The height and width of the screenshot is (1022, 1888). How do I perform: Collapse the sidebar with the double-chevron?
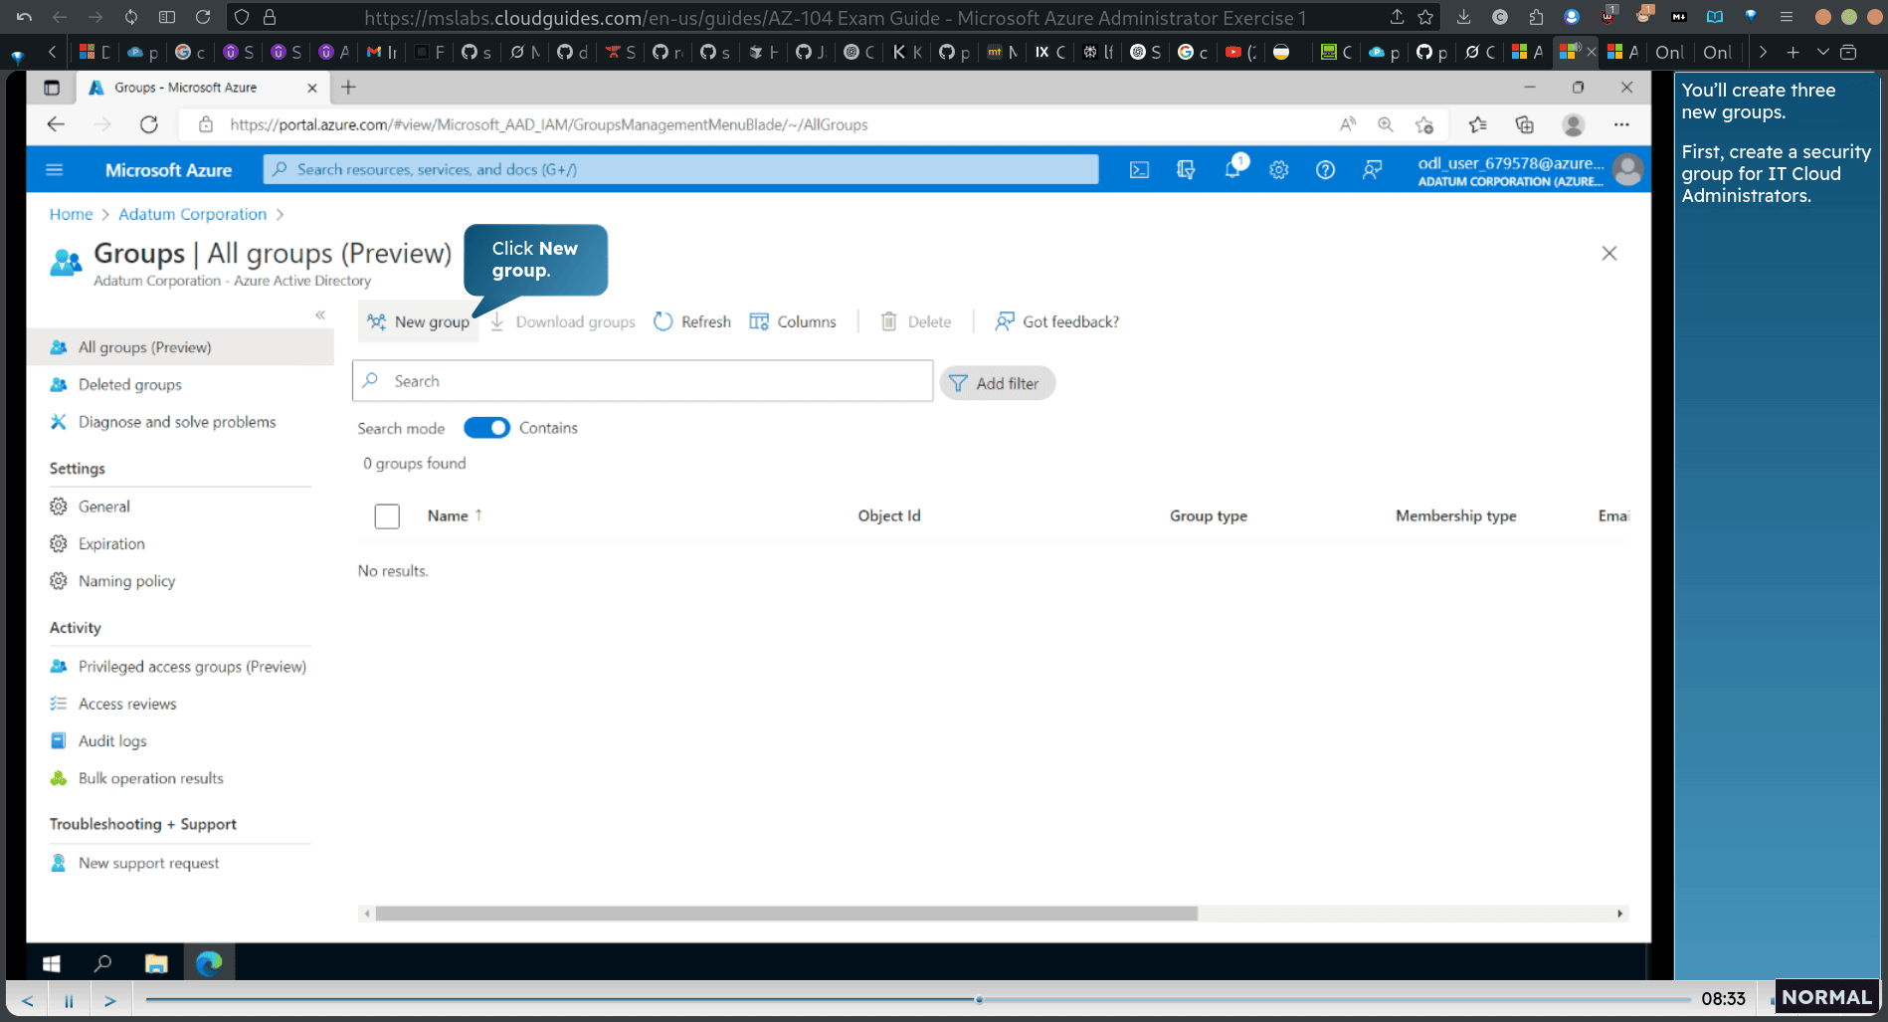[320, 314]
